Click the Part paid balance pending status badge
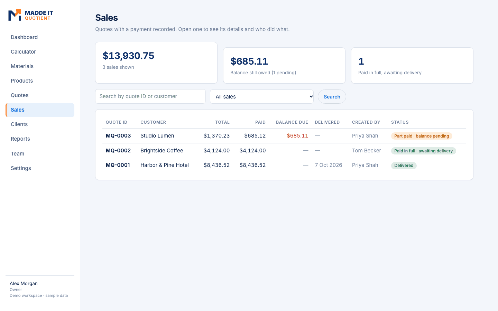Viewport: 498px width, 311px height. click(x=422, y=136)
